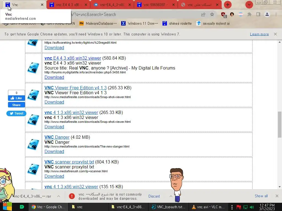
Task: Open Chrome's three-dot menu
Action: click(276, 14)
